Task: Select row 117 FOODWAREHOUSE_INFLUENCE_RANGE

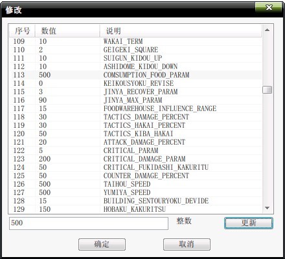Action: (x=135, y=109)
